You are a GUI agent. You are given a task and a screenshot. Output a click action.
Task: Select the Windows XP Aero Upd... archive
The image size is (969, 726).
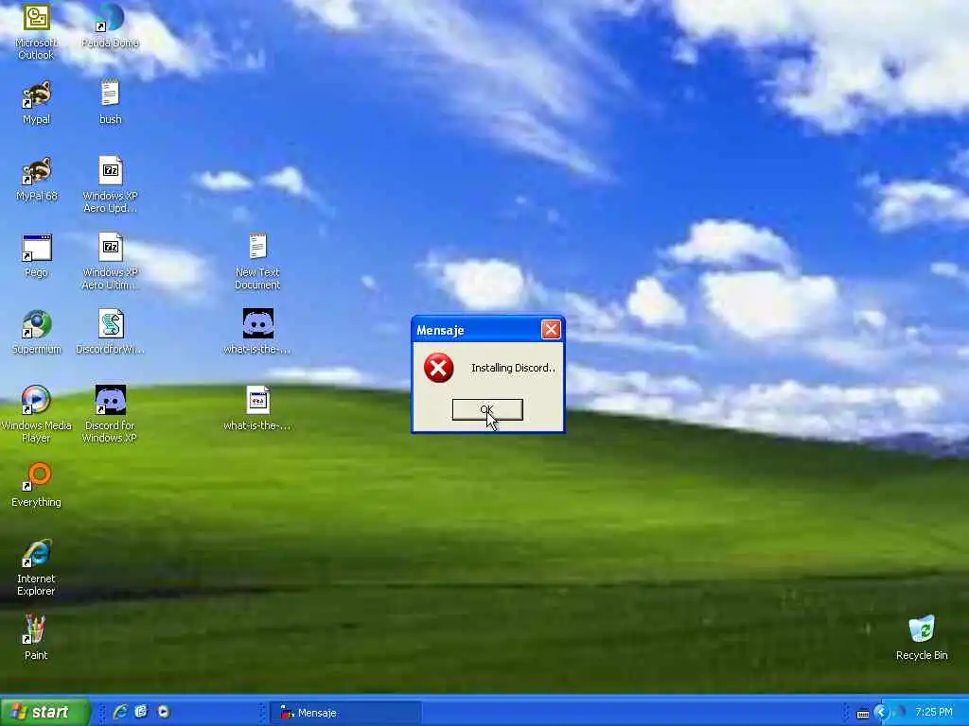tap(110, 184)
